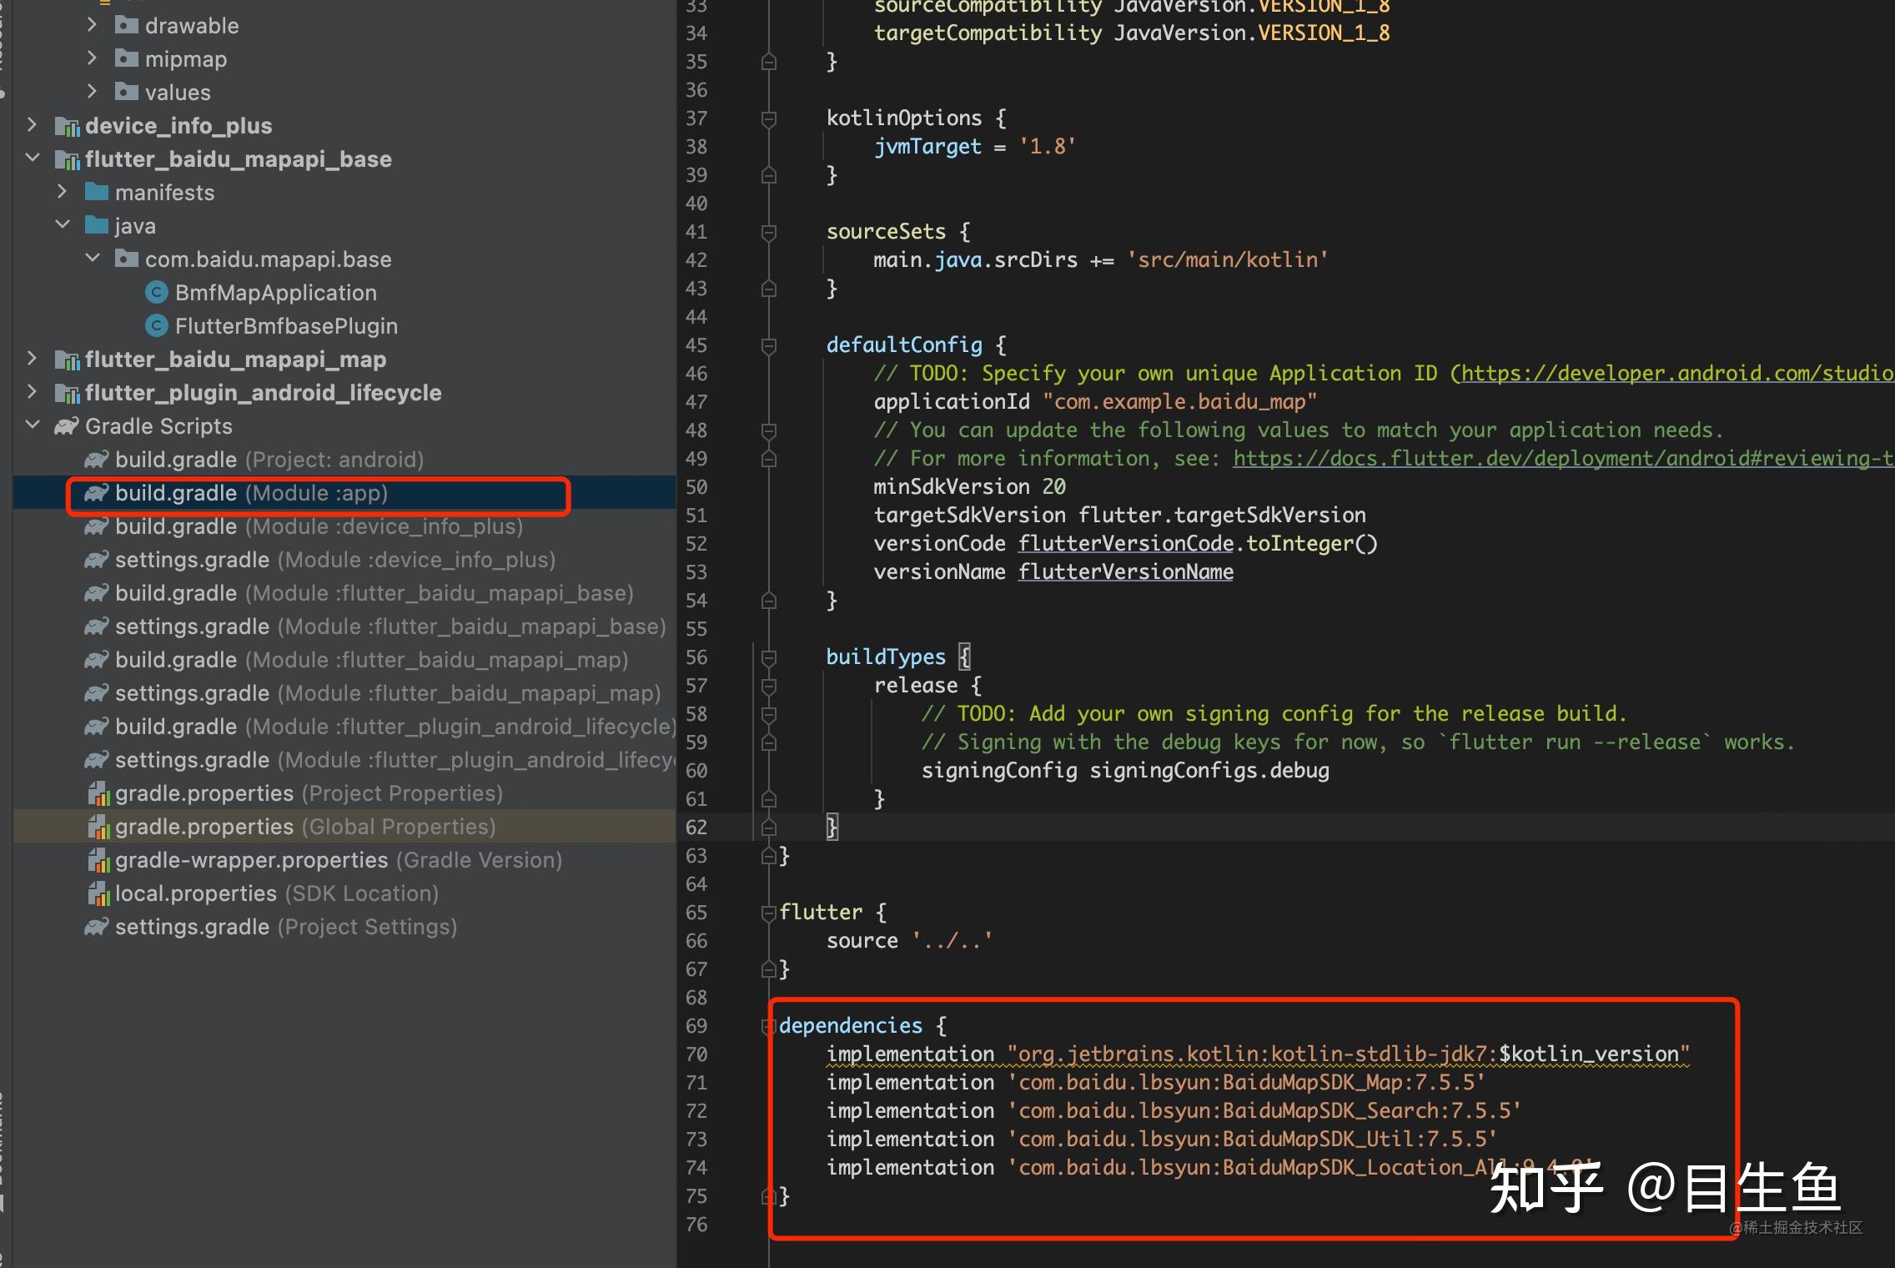
Task: Click minSdkVersion 20 on line 50
Action: (x=969, y=486)
